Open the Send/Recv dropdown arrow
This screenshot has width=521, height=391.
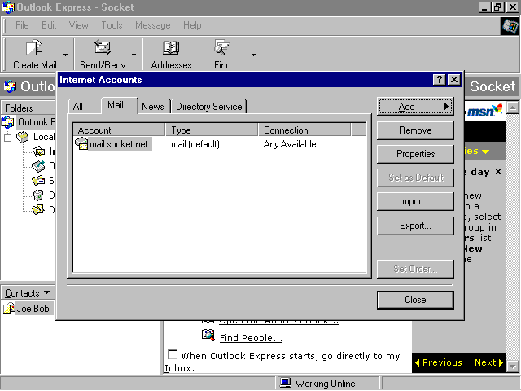[x=134, y=55]
